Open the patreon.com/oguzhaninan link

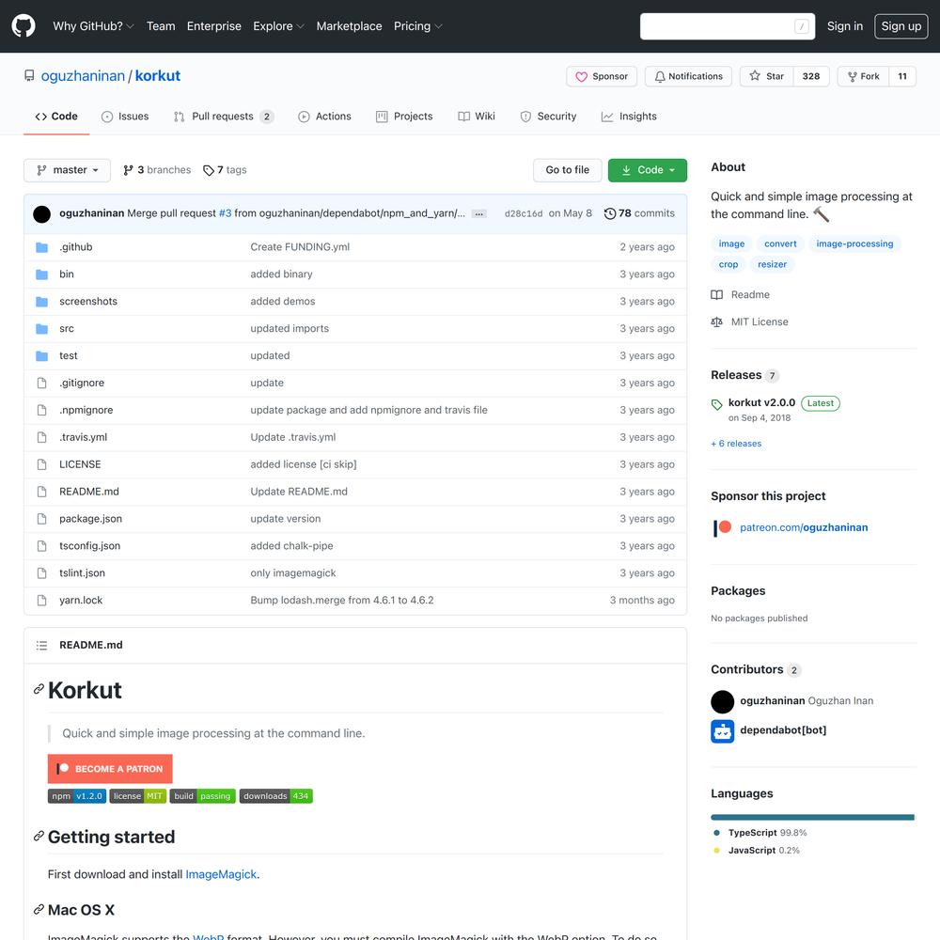point(804,527)
